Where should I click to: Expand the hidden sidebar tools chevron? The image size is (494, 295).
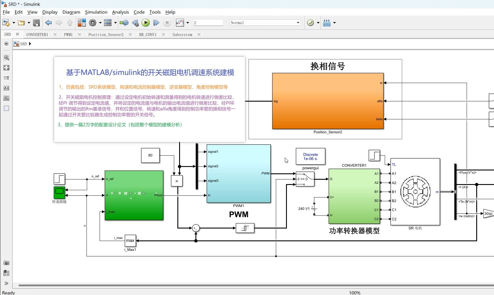6,283
